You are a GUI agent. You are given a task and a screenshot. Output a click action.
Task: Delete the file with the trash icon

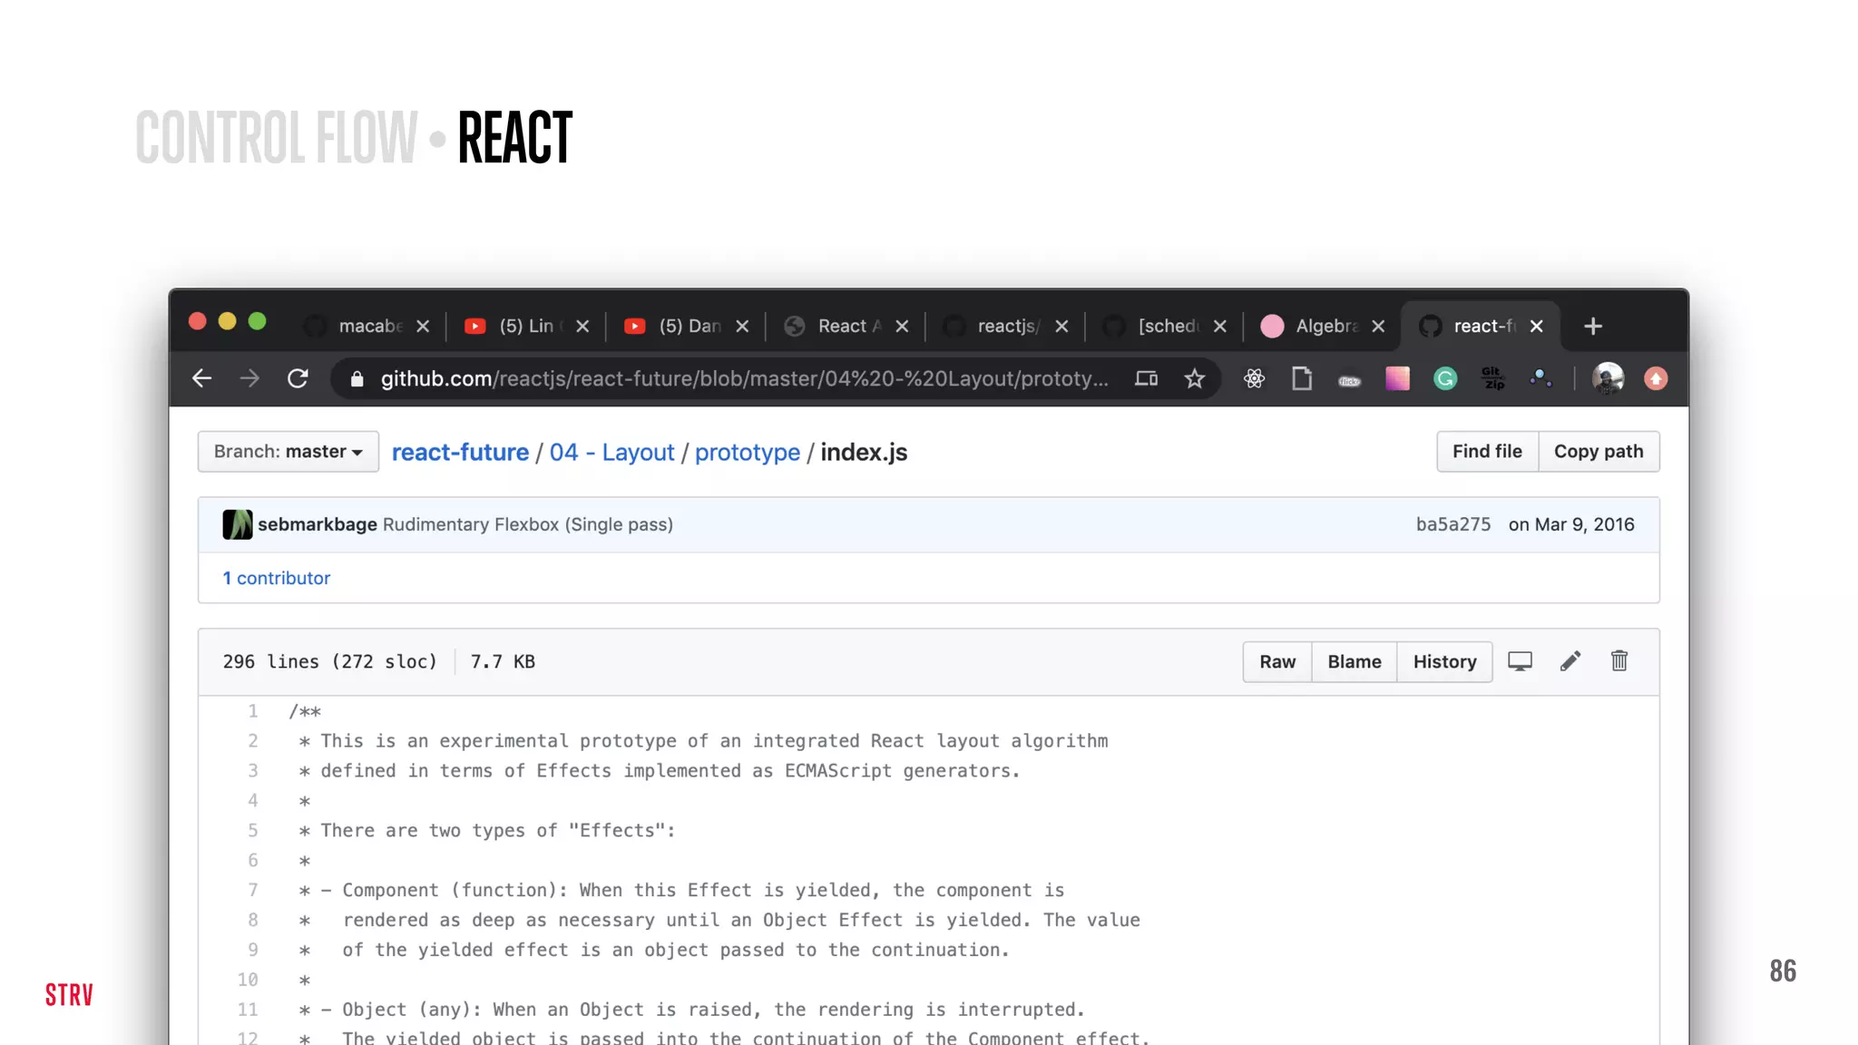click(1619, 661)
